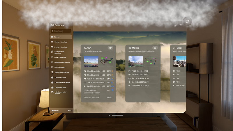This screenshot has height=131, width=233.
Task: Click the 19. USA card title
Action: click(x=88, y=48)
